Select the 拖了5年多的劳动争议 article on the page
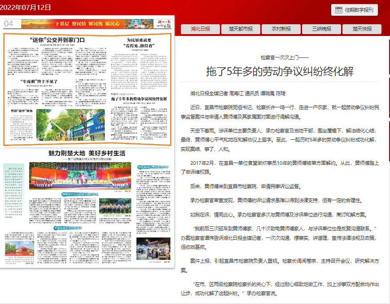 pyautogui.click(x=139, y=97)
